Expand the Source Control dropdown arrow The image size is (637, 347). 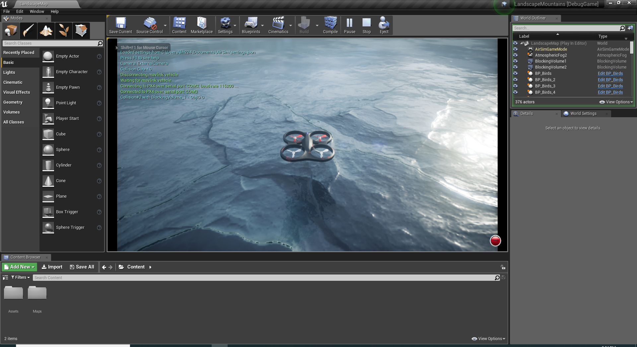click(165, 25)
